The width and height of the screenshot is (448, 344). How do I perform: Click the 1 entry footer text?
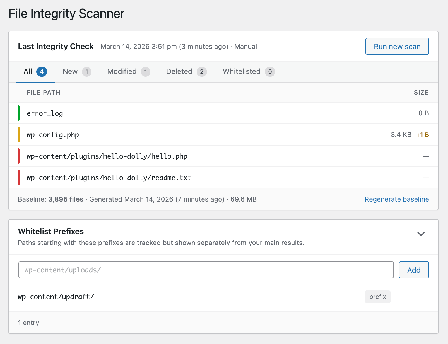point(28,323)
